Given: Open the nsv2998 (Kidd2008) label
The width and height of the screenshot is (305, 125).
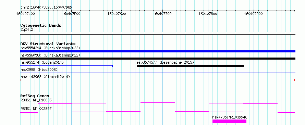Looking at the screenshot, I should pyautogui.click(x=39, y=70).
